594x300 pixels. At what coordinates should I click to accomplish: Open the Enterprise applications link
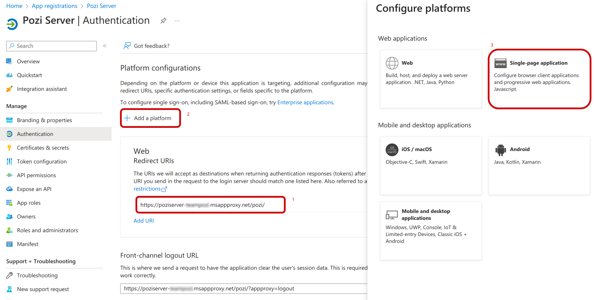coord(305,103)
